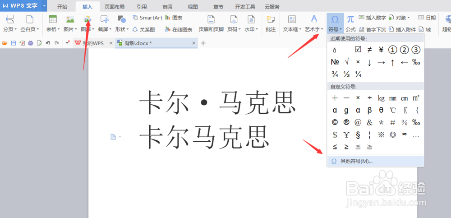Apply drop cap (首字下沉)
This screenshot has width=451, height=218.
coord(372,29)
